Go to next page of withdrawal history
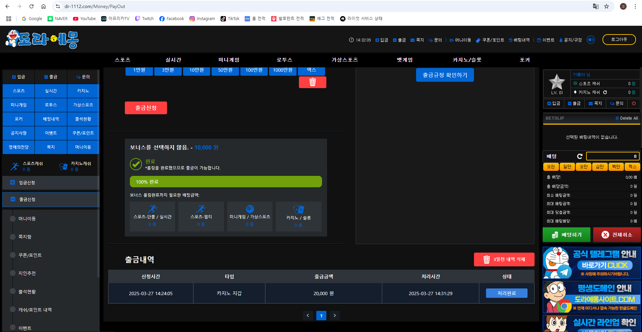The image size is (642, 332). click(334, 315)
